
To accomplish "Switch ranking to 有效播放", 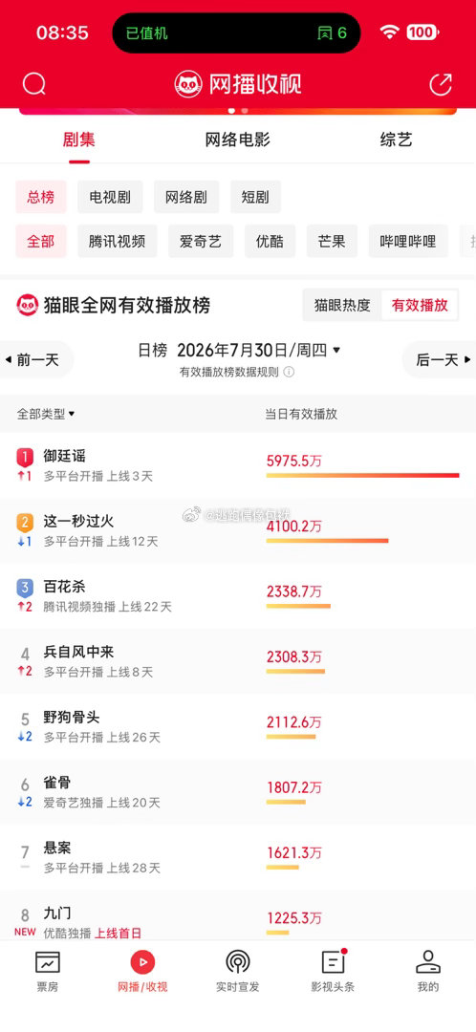I will [420, 305].
